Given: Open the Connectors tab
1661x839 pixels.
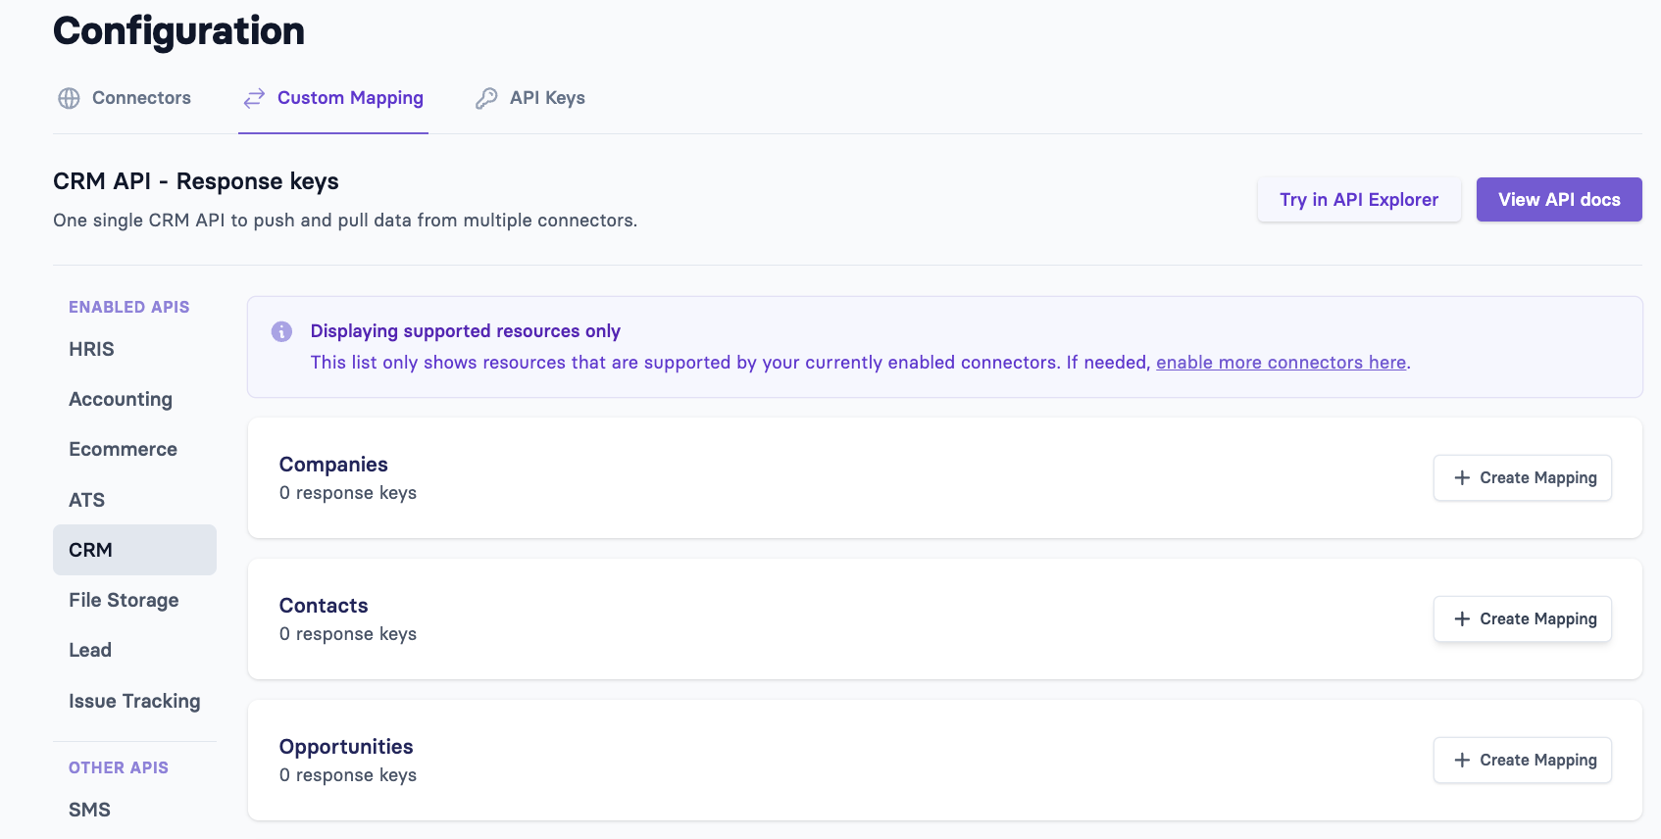Looking at the screenshot, I should click(x=141, y=98).
